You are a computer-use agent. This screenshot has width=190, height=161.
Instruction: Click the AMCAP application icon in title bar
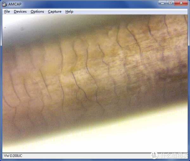[4, 4]
